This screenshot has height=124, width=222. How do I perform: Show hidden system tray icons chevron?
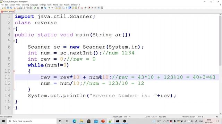point(164,121)
